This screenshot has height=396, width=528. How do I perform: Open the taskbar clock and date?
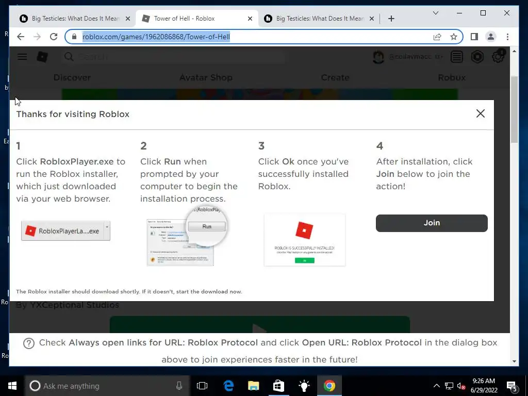click(x=484, y=386)
